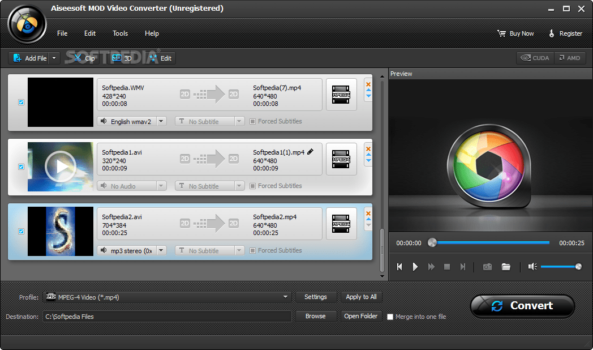The image size is (593, 350).
Task: Select the Clip tool
Action: point(83,57)
